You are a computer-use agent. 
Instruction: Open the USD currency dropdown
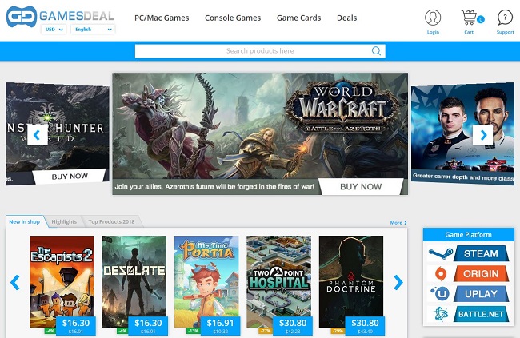point(54,30)
